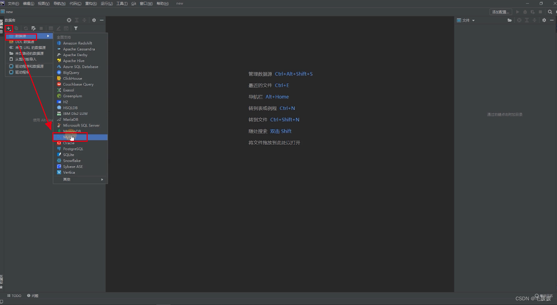Image resolution: width=557 pixels, height=305 pixels.
Task: Click the stop square in top toolbar
Action: click(540, 12)
